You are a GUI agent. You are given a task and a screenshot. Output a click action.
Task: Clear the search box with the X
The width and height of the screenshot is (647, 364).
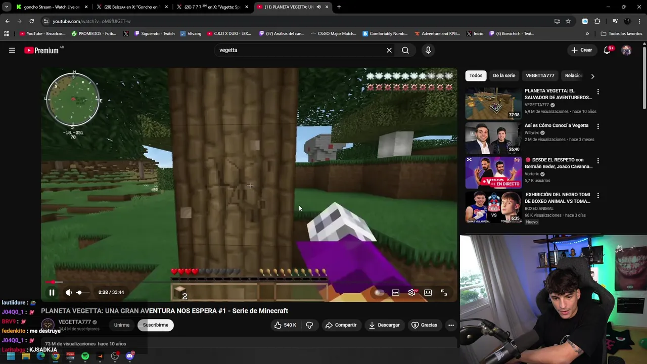(x=389, y=50)
